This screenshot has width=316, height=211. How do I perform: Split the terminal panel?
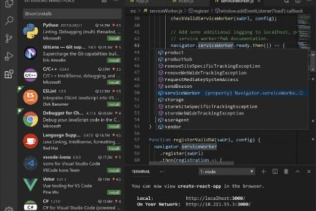pyautogui.click(x=275, y=172)
